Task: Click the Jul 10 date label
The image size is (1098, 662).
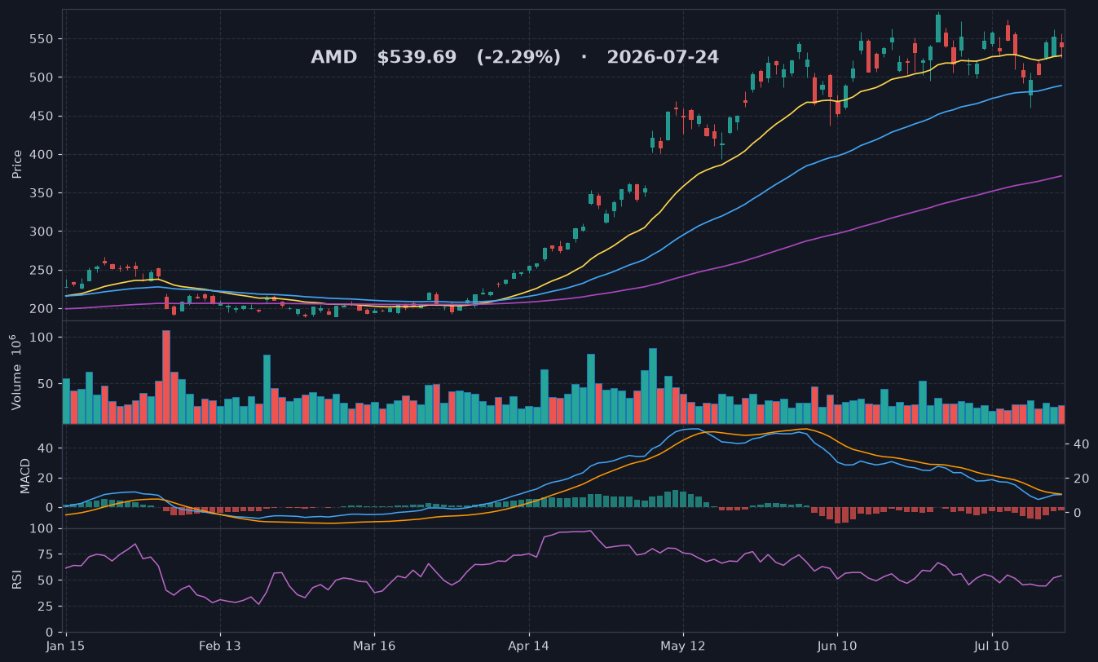Action: click(992, 646)
